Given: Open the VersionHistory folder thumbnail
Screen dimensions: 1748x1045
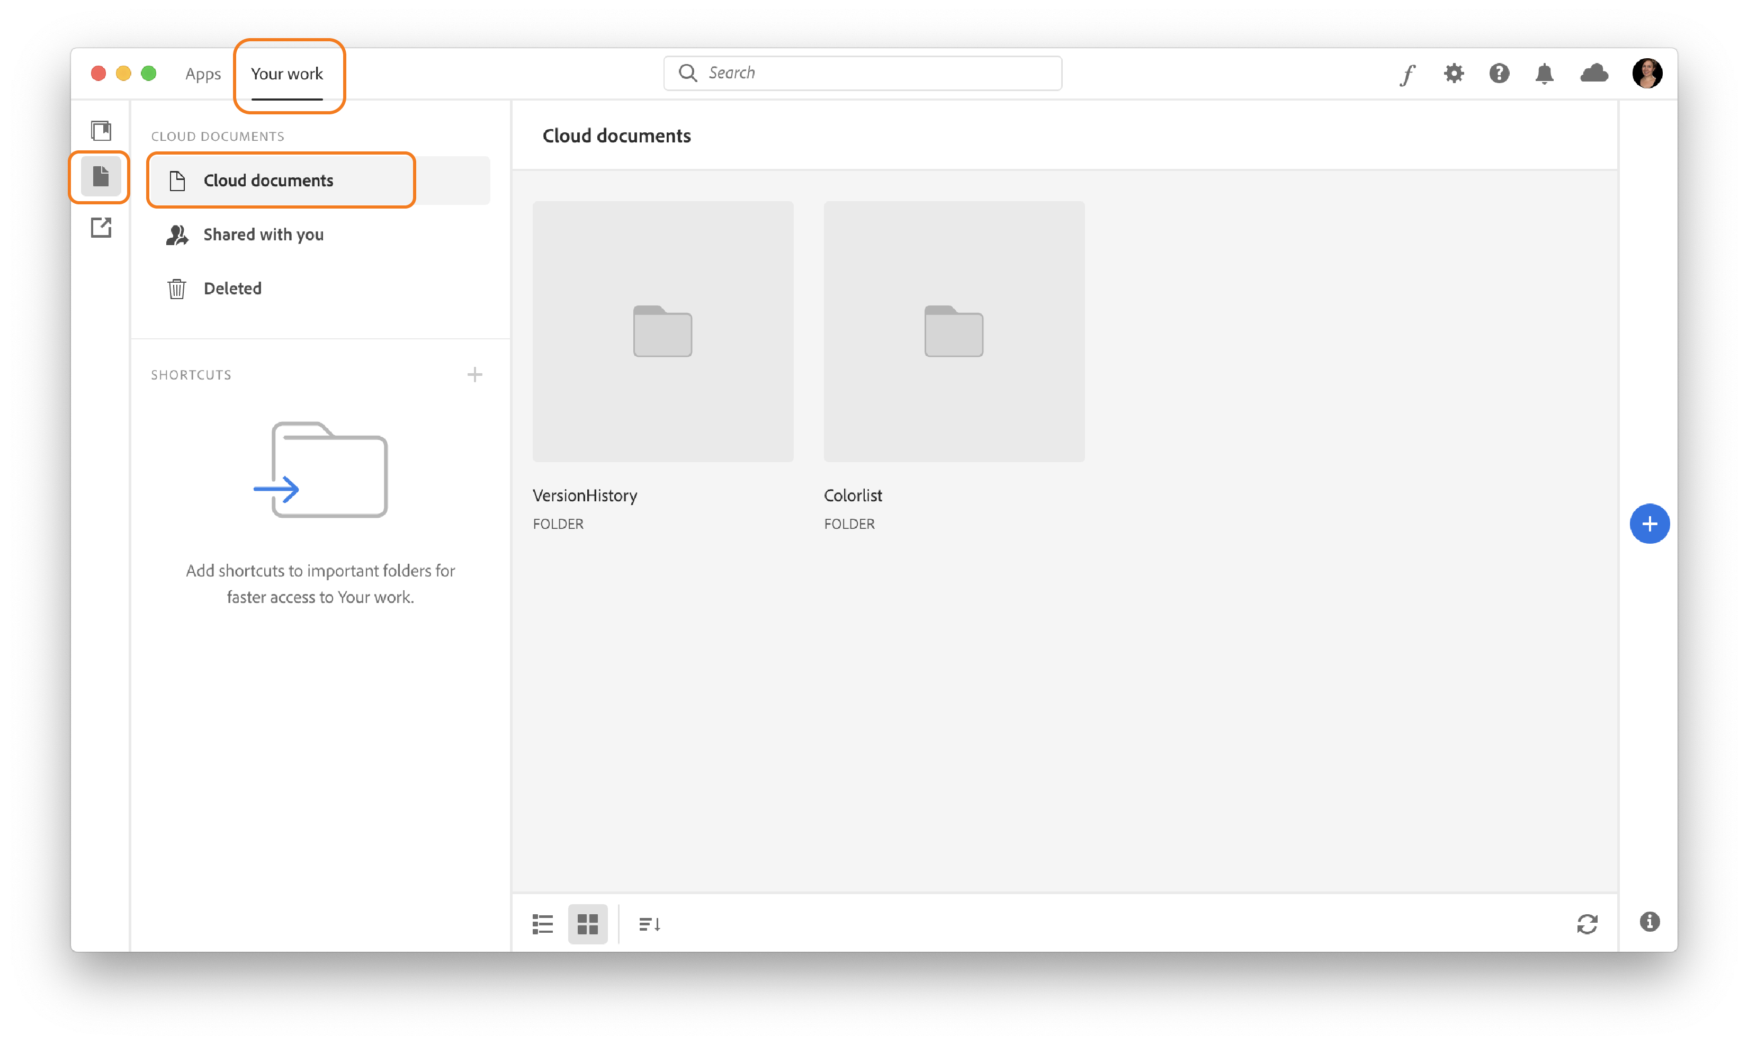Looking at the screenshot, I should tap(663, 331).
